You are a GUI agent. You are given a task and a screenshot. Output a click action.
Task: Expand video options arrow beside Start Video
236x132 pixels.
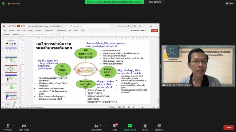tap(30, 126)
